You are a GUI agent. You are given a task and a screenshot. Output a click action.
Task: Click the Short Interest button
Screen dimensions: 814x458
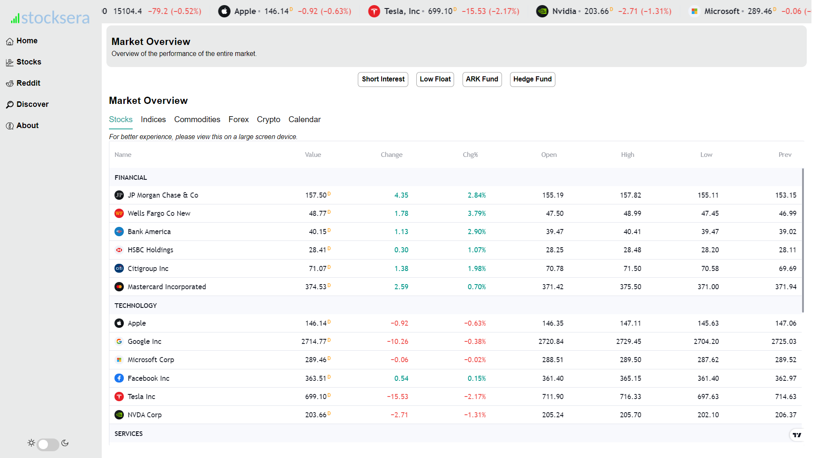point(383,79)
